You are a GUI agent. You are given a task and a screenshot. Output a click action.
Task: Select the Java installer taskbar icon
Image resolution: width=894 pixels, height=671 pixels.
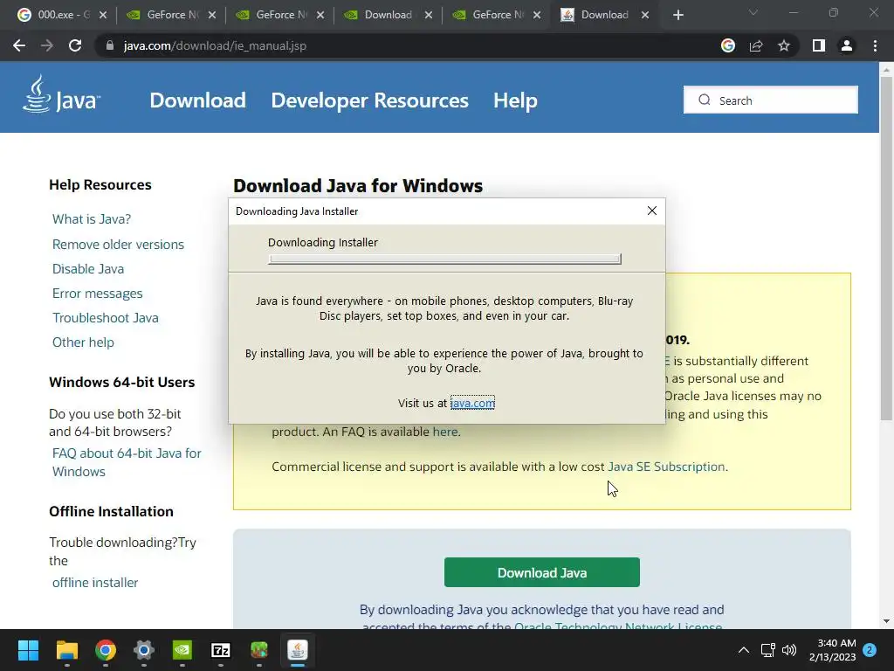298,650
